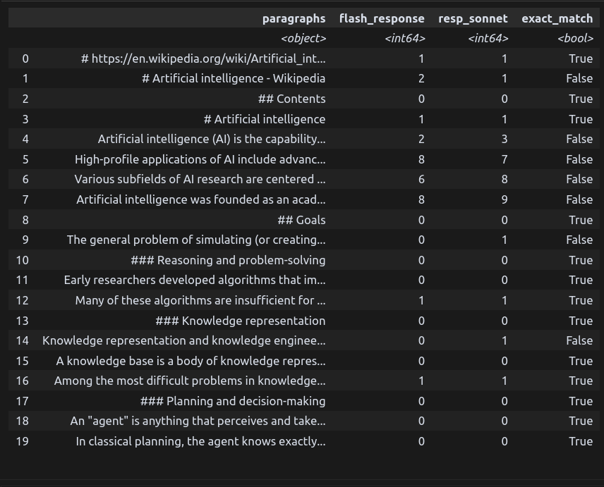Viewport: 604px width, 487px height.
Task: Select the <int64> dtype label under resp_sonnet
Action: [488, 39]
